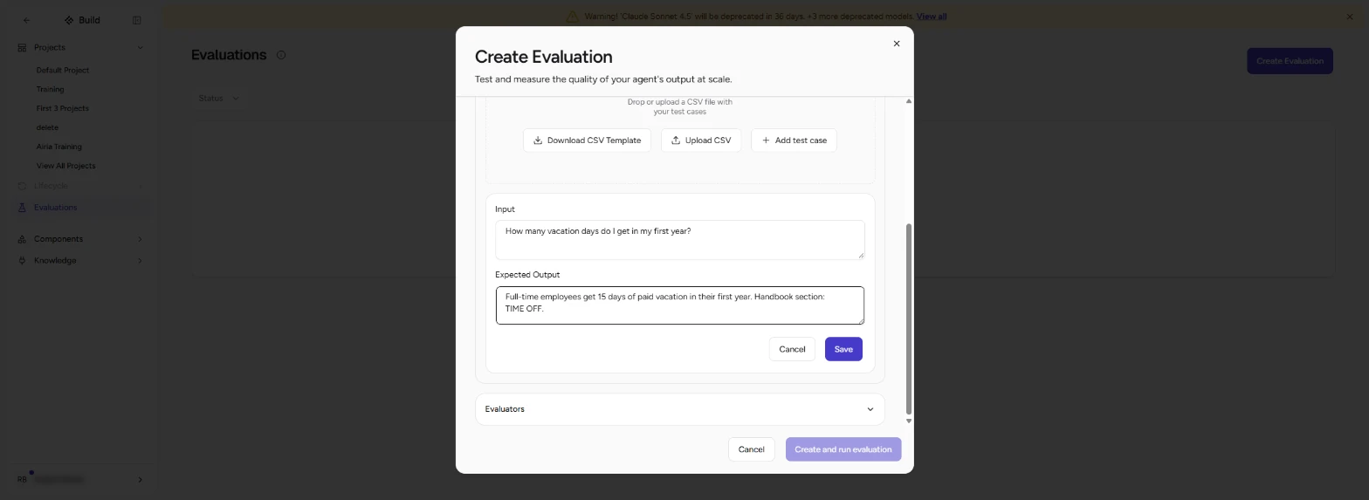Viewport: 1369px width, 500px height.
Task: Click plus icon on Add test case
Action: tap(766, 140)
